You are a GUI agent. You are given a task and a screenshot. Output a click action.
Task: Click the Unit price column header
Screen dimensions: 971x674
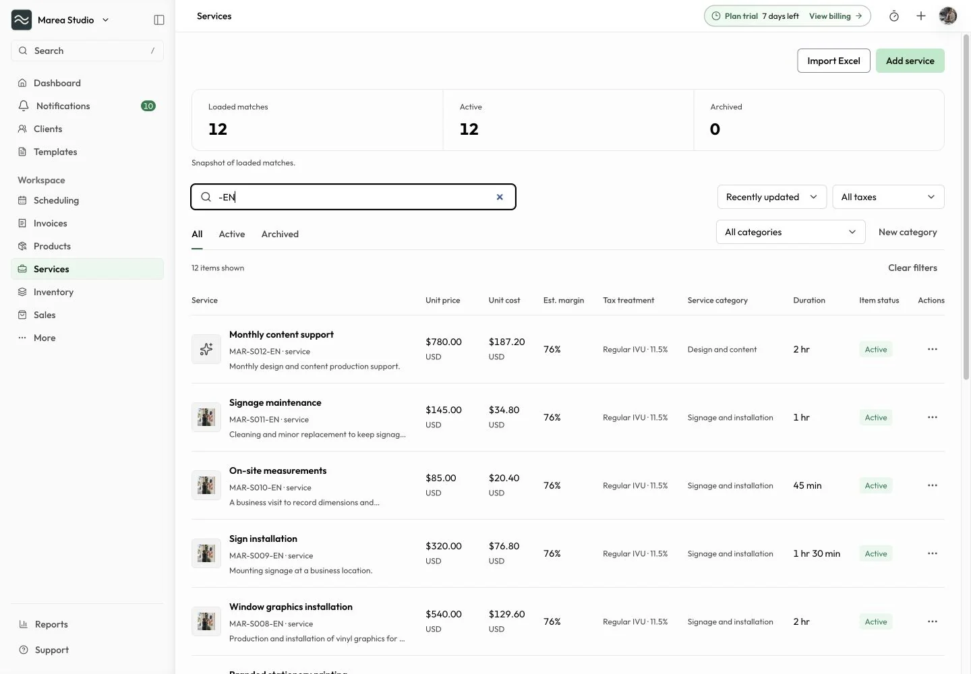[x=442, y=300]
